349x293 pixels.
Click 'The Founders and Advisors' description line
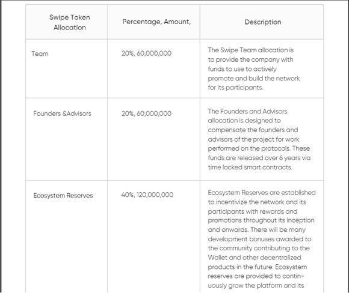pyautogui.click(x=247, y=111)
